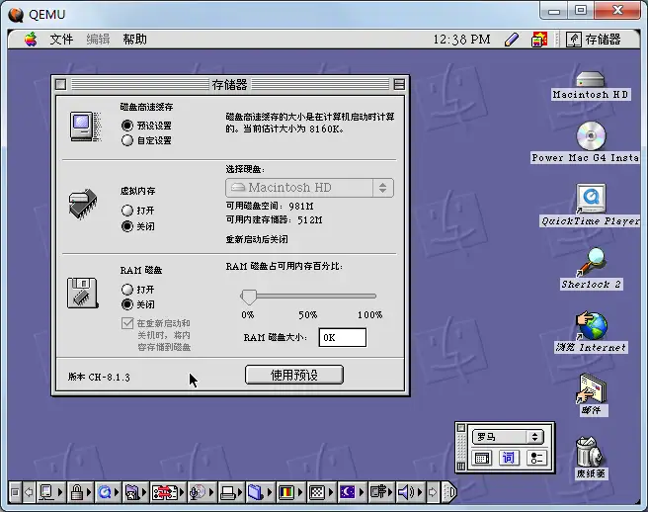Image resolution: width=648 pixels, height=512 pixels.
Task: Click the 存储器 window close box
Action: (61, 84)
